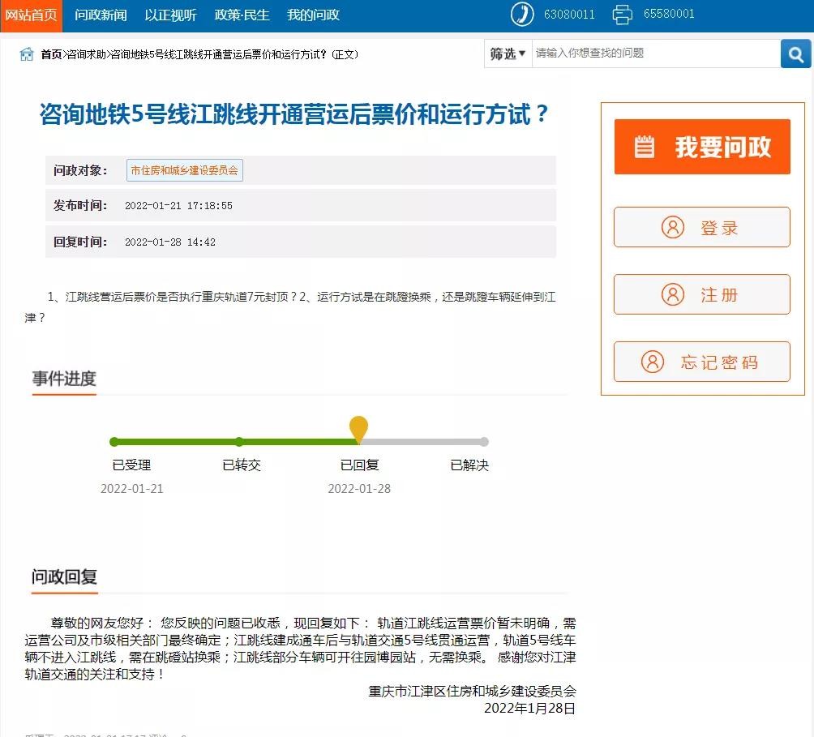Go to 首页 via breadcrumb link
The height and width of the screenshot is (737, 814).
51,54
